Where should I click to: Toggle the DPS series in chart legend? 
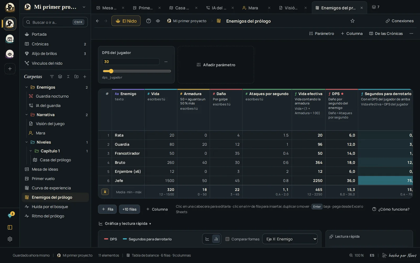click(111, 239)
